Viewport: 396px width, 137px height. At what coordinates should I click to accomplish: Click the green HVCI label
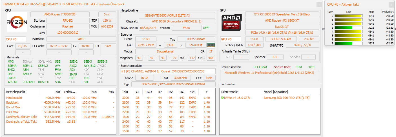coord(311,67)
